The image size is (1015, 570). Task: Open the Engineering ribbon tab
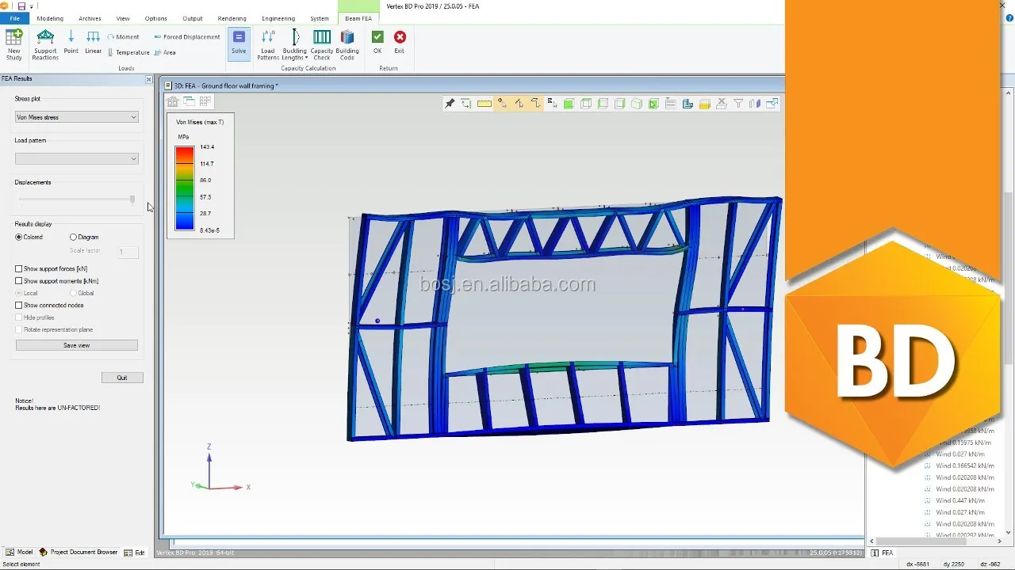(x=278, y=18)
